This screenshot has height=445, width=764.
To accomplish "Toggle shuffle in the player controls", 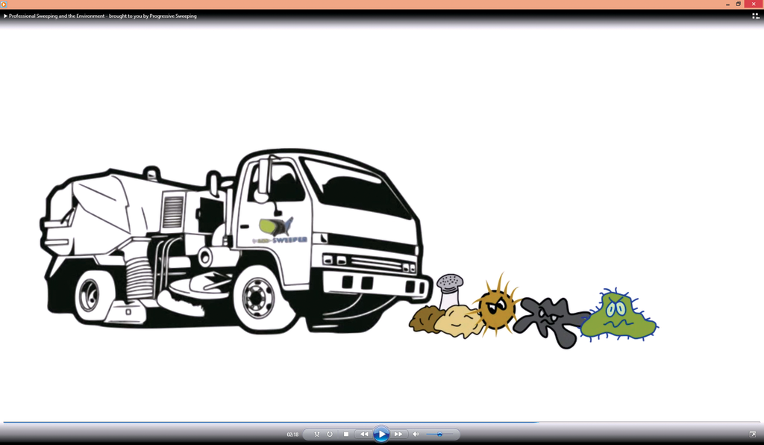I will pos(316,435).
